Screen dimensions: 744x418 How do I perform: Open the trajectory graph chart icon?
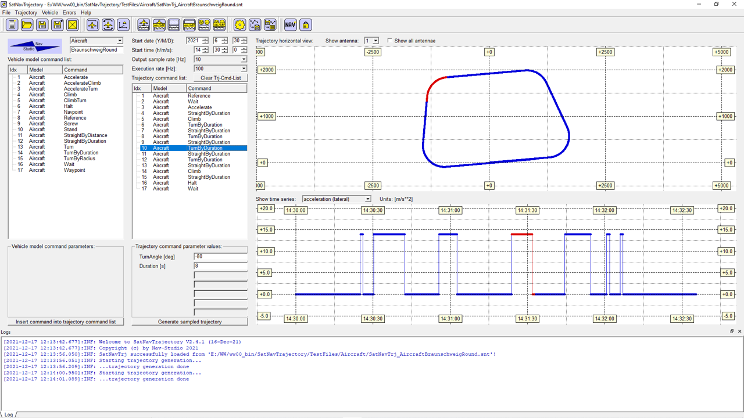pyautogui.click(x=123, y=24)
